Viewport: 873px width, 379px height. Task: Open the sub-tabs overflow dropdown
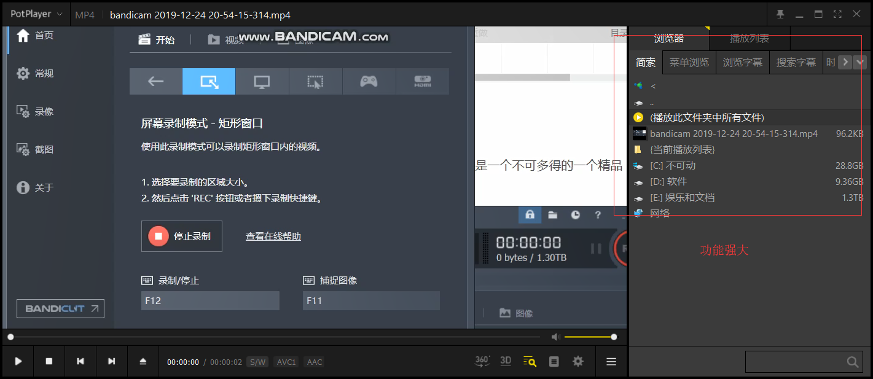coord(860,62)
